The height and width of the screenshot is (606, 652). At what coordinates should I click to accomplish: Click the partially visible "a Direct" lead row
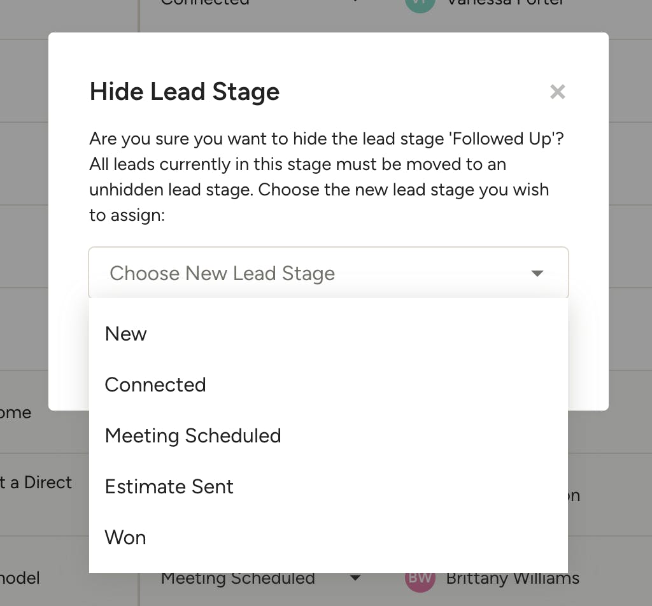[x=36, y=483]
